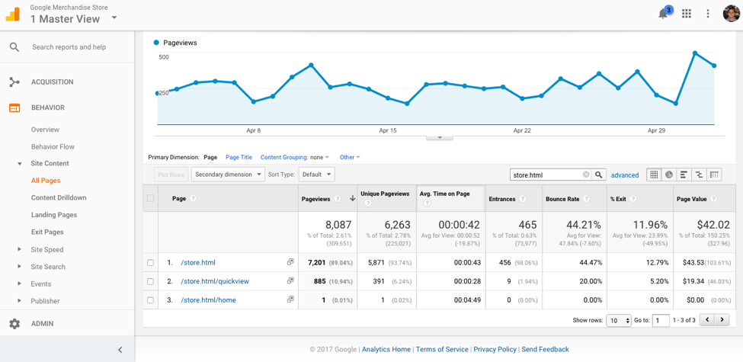This screenshot has width=743, height=362.
Task: Open the Send Feedback link
Action: [545, 349]
